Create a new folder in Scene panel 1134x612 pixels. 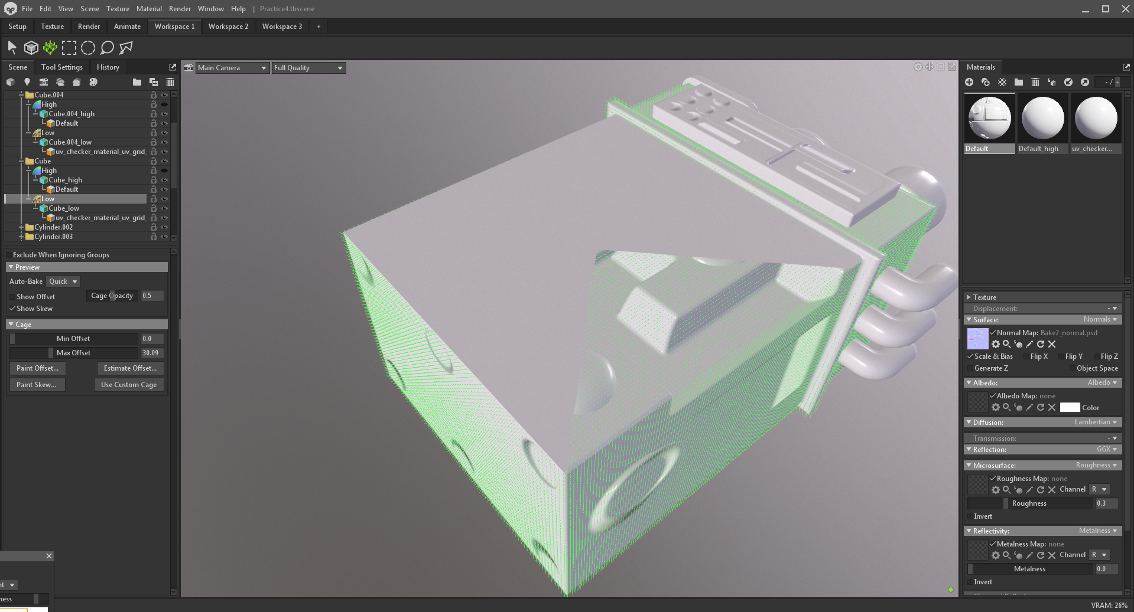coord(137,82)
